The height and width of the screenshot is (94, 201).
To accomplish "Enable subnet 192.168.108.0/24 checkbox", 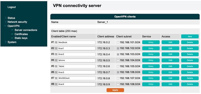I will (118, 84).
